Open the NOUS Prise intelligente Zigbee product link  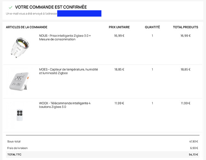(x=65, y=37)
